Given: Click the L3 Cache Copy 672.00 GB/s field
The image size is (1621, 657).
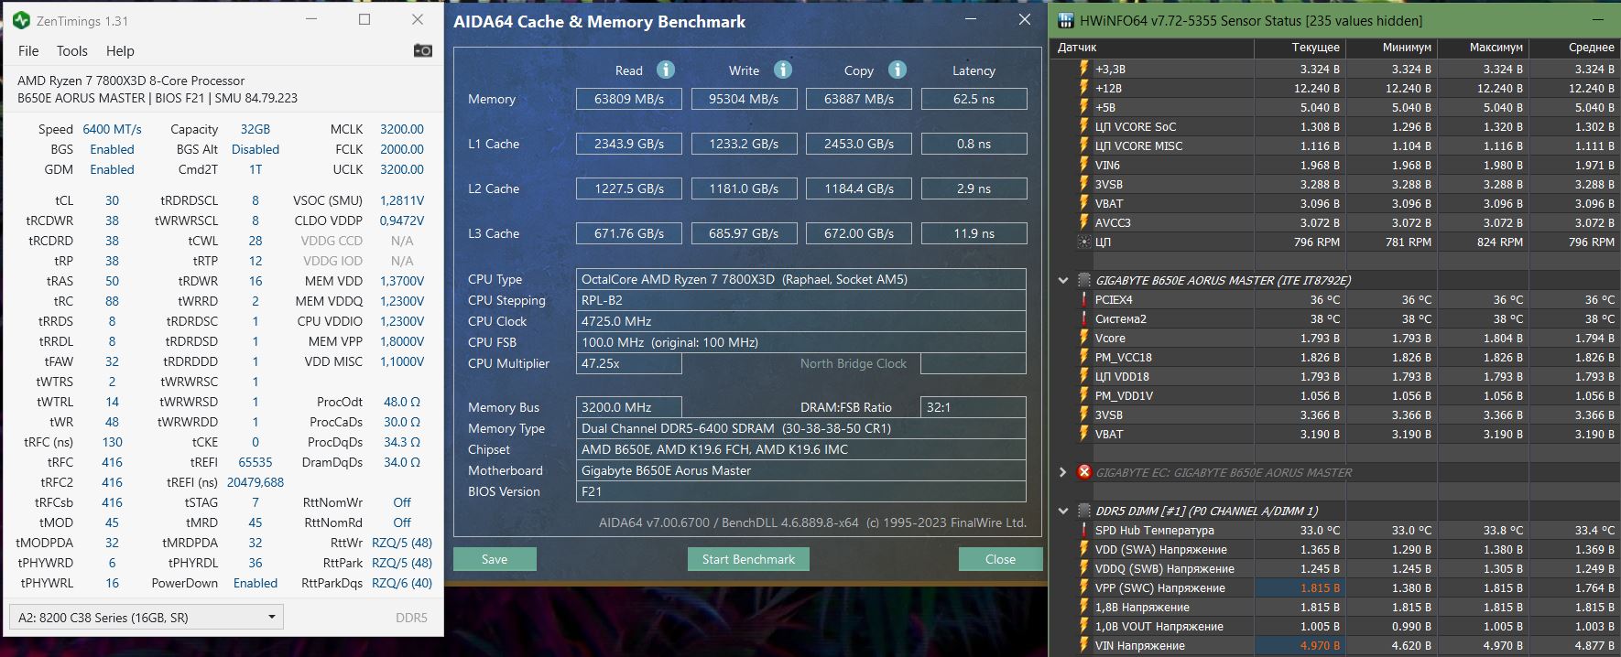Looking at the screenshot, I should 859,233.
